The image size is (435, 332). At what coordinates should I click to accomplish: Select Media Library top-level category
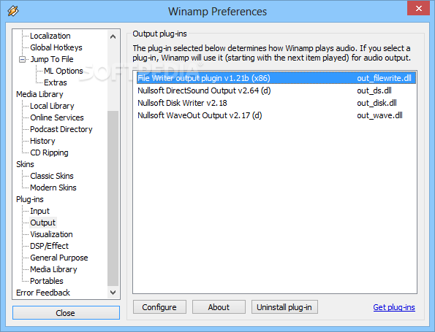(x=39, y=94)
